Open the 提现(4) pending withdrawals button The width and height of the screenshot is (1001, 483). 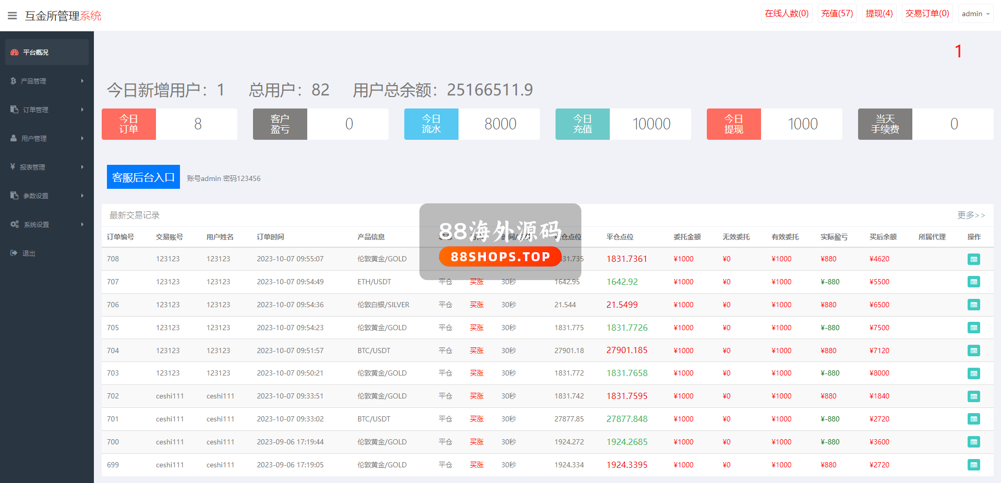[879, 14]
